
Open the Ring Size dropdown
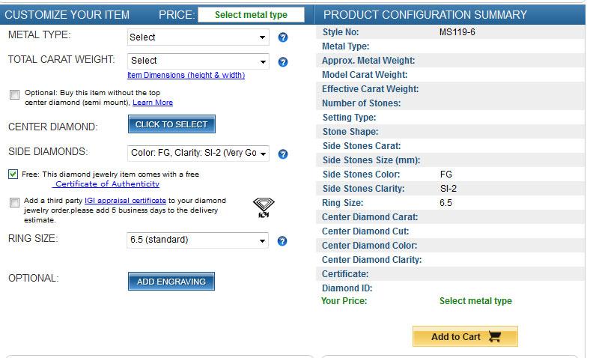[198, 240]
